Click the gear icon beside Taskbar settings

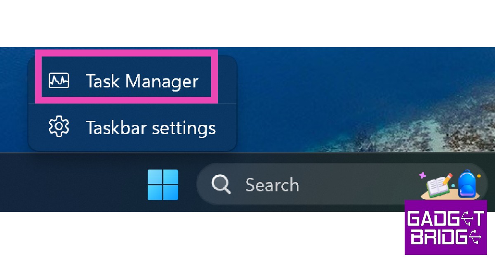tap(59, 127)
